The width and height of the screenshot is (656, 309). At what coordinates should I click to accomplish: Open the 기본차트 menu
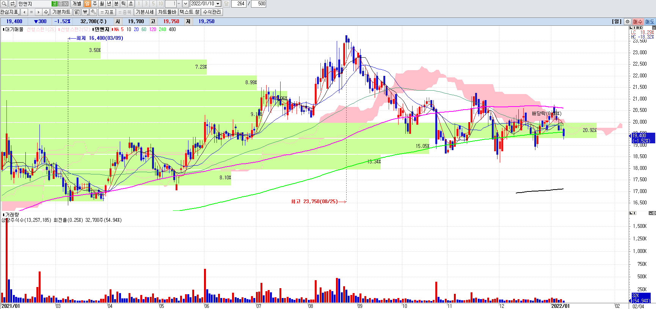(x=61, y=12)
